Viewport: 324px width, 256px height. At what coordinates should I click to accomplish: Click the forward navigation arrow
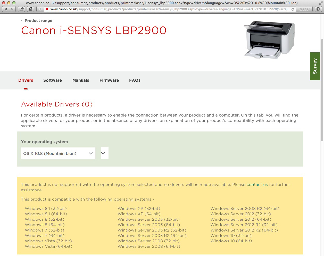click(12, 9)
